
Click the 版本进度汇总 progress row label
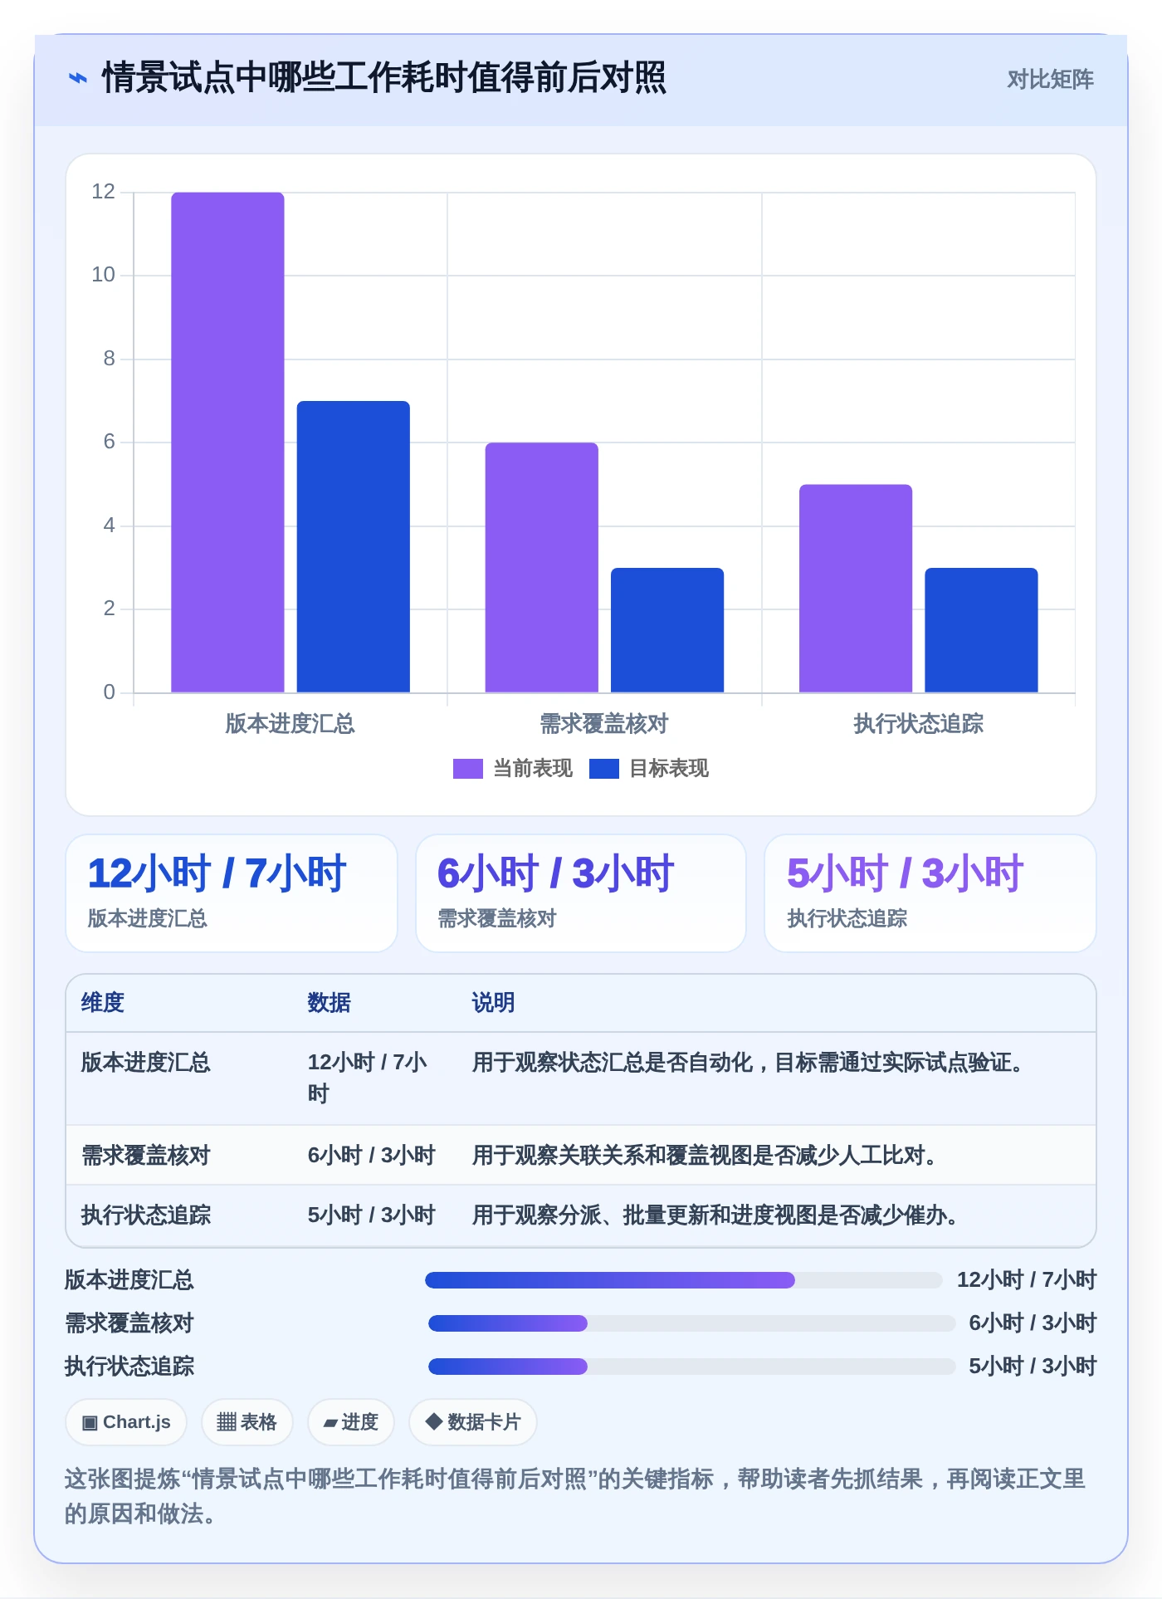click(129, 1280)
